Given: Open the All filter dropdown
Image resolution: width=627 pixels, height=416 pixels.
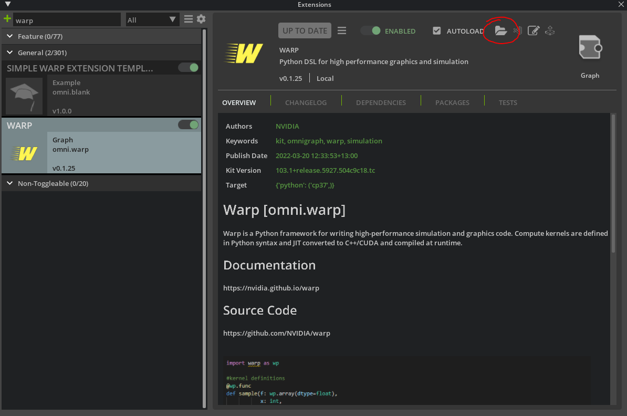Looking at the screenshot, I should [x=152, y=18].
